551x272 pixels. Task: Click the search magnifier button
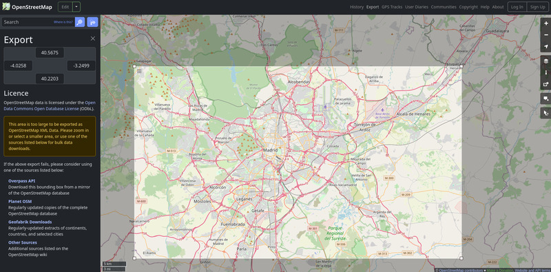tap(80, 22)
